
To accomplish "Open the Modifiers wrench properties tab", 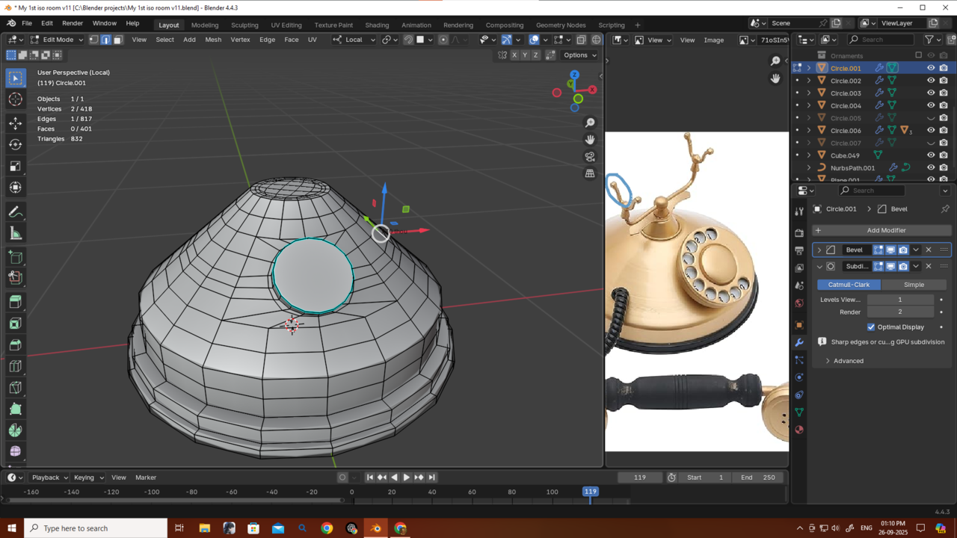I will 799,342.
